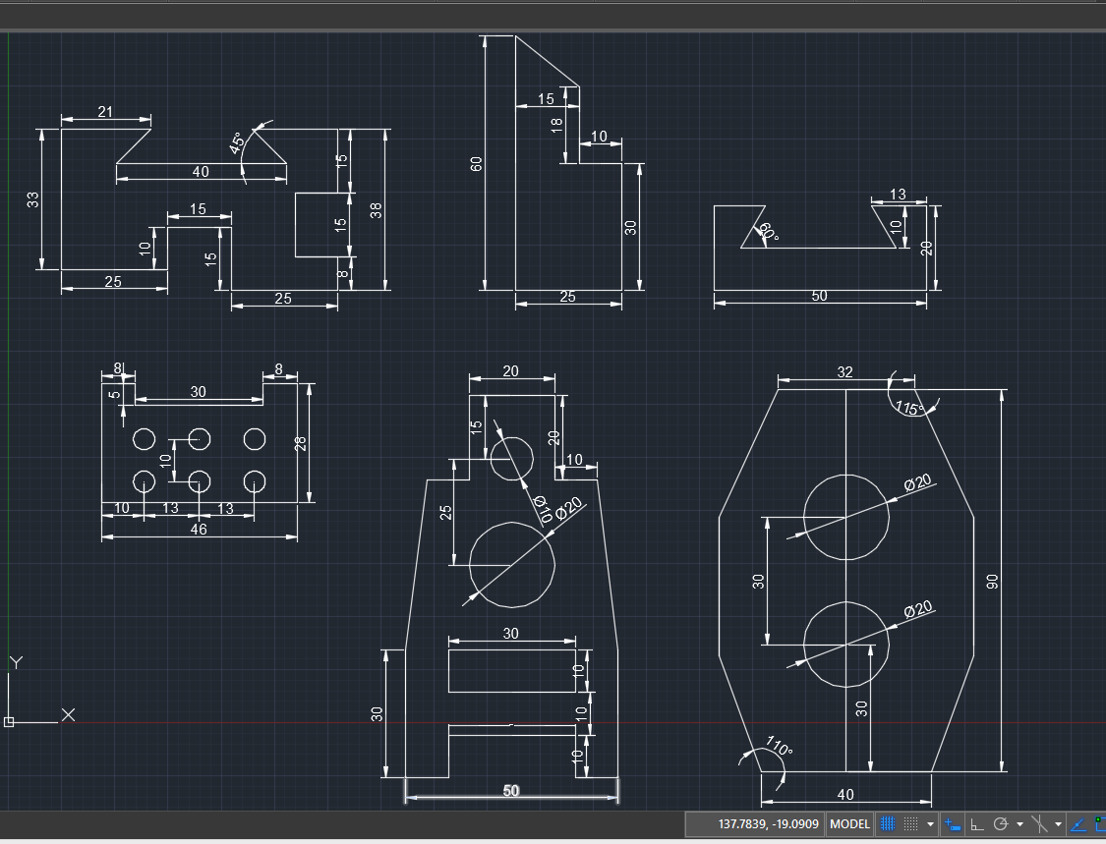Toggle isometric drafting icon
This screenshot has height=844, width=1106.
pos(1039,823)
